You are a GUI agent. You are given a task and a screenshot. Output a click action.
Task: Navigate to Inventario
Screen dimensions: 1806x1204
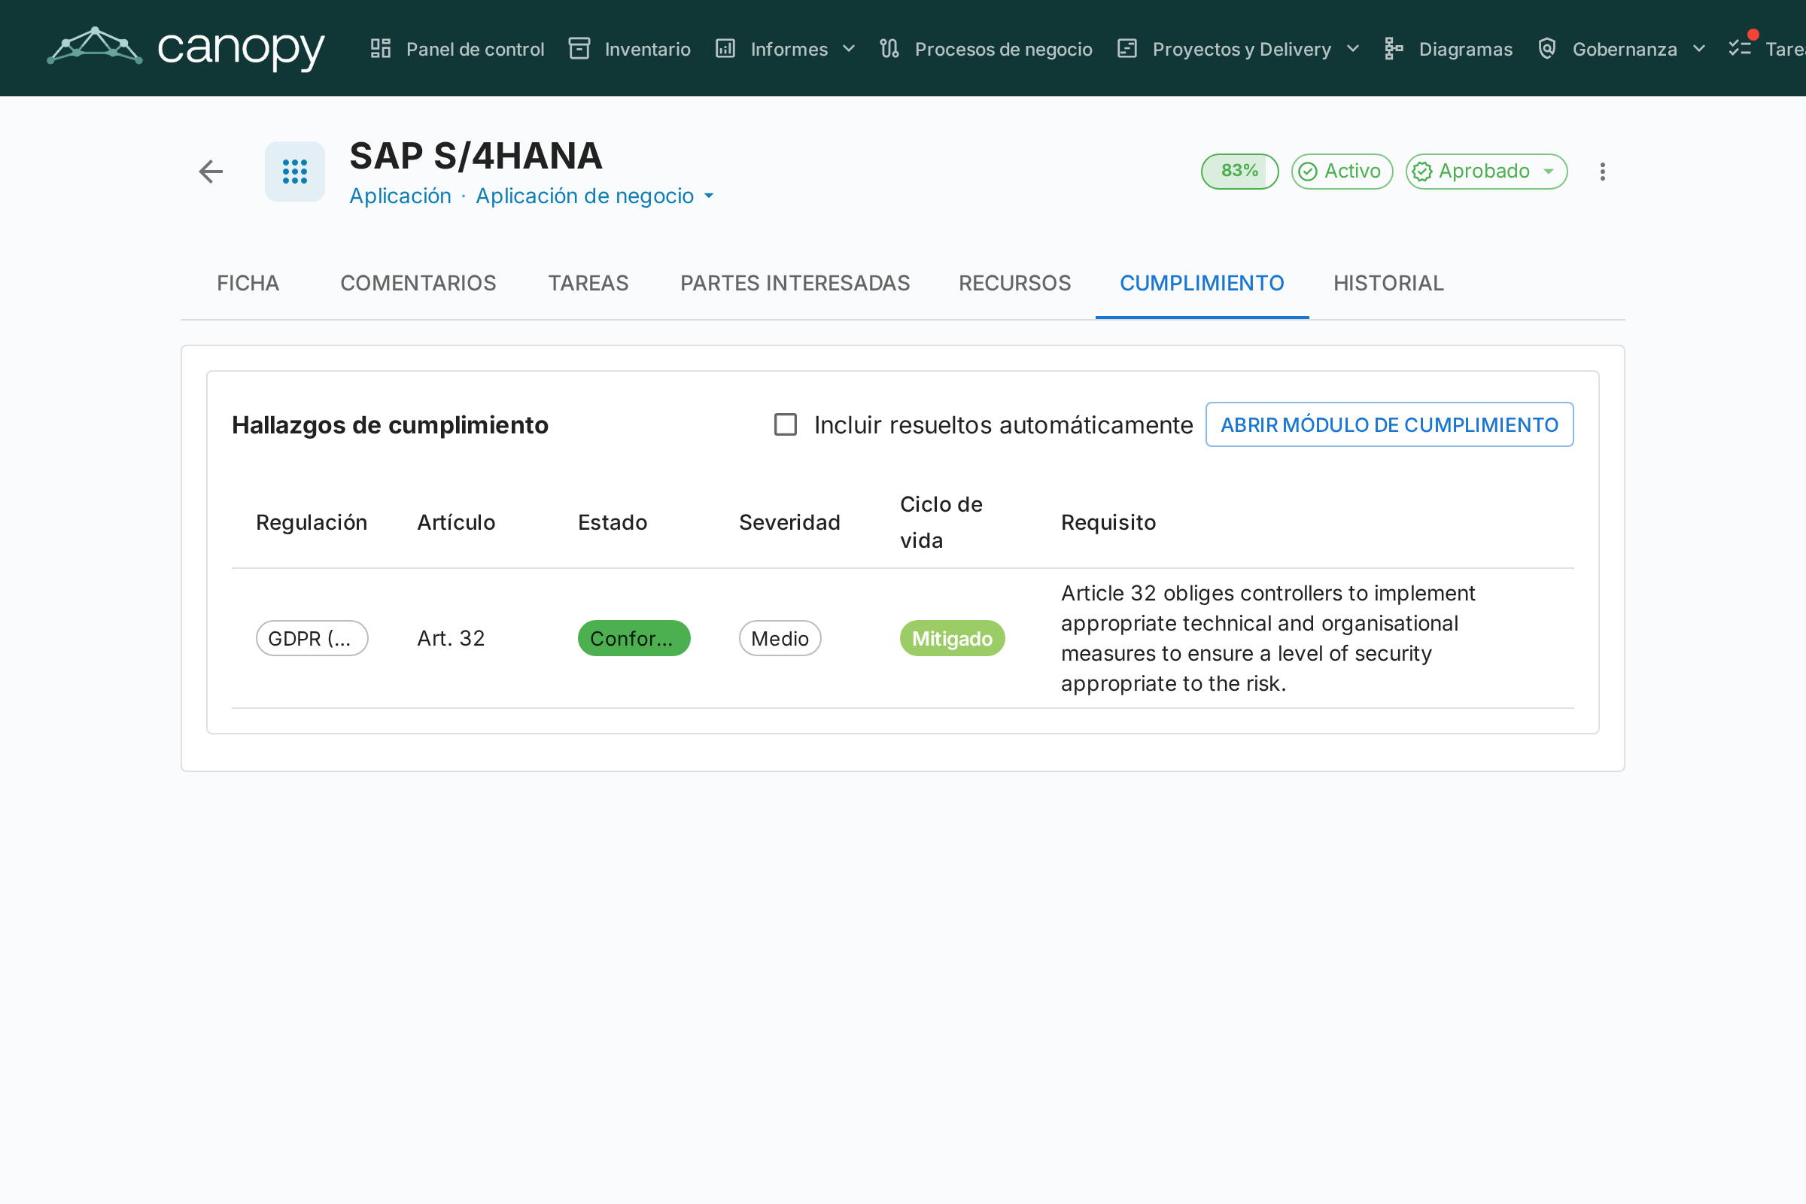(630, 48)
